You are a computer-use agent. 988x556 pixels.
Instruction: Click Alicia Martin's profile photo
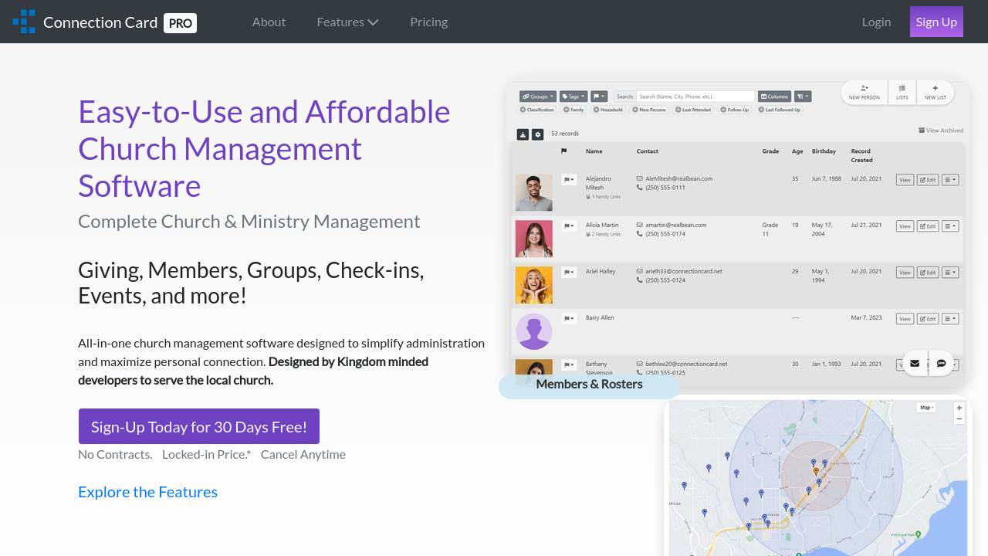(534, 239)
